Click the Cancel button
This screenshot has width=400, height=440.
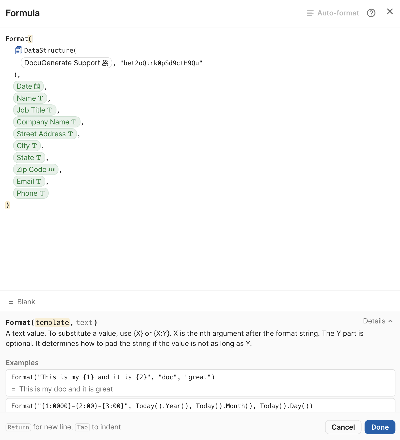coord(343,427)
